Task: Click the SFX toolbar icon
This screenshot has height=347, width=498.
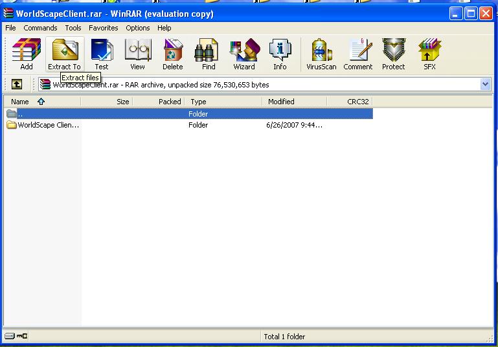Action: (x=429, y=54)
